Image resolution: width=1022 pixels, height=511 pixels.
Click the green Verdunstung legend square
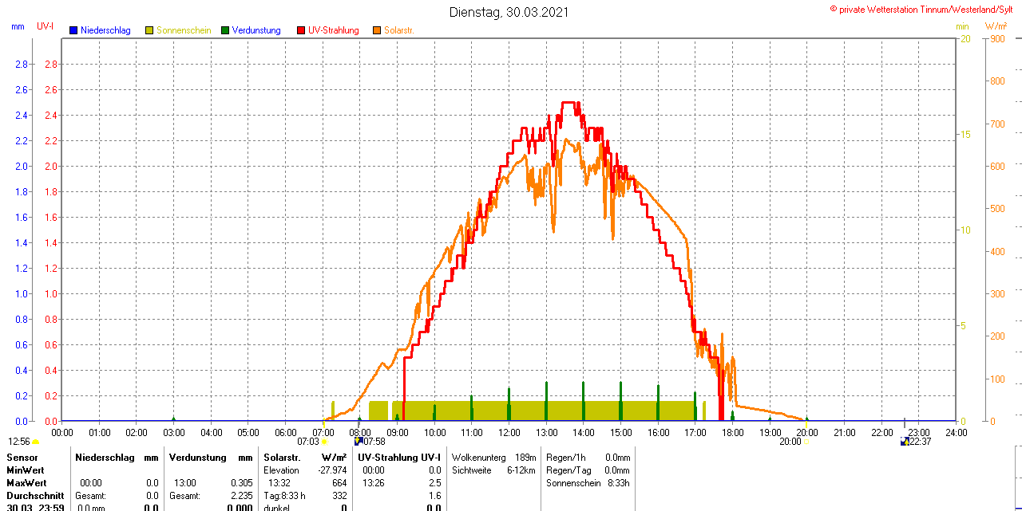point(225,30)
